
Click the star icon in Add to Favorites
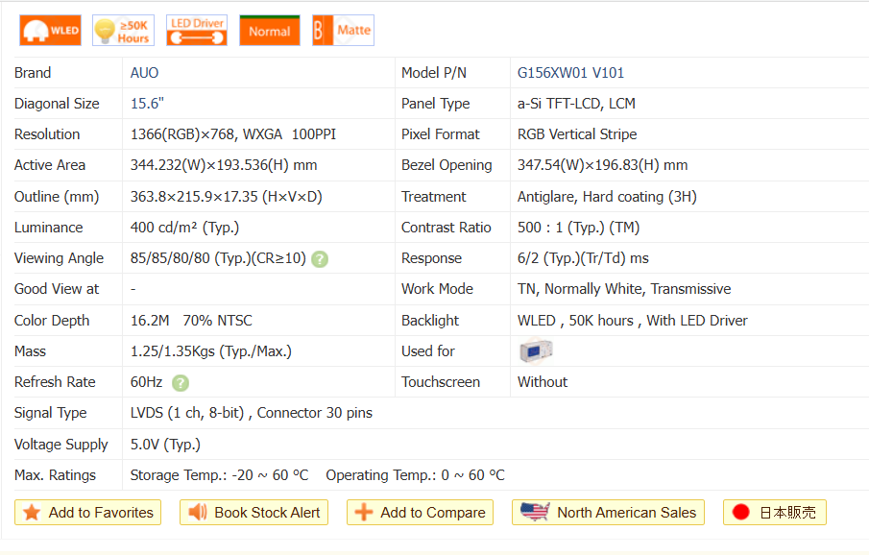click(32, 513)
